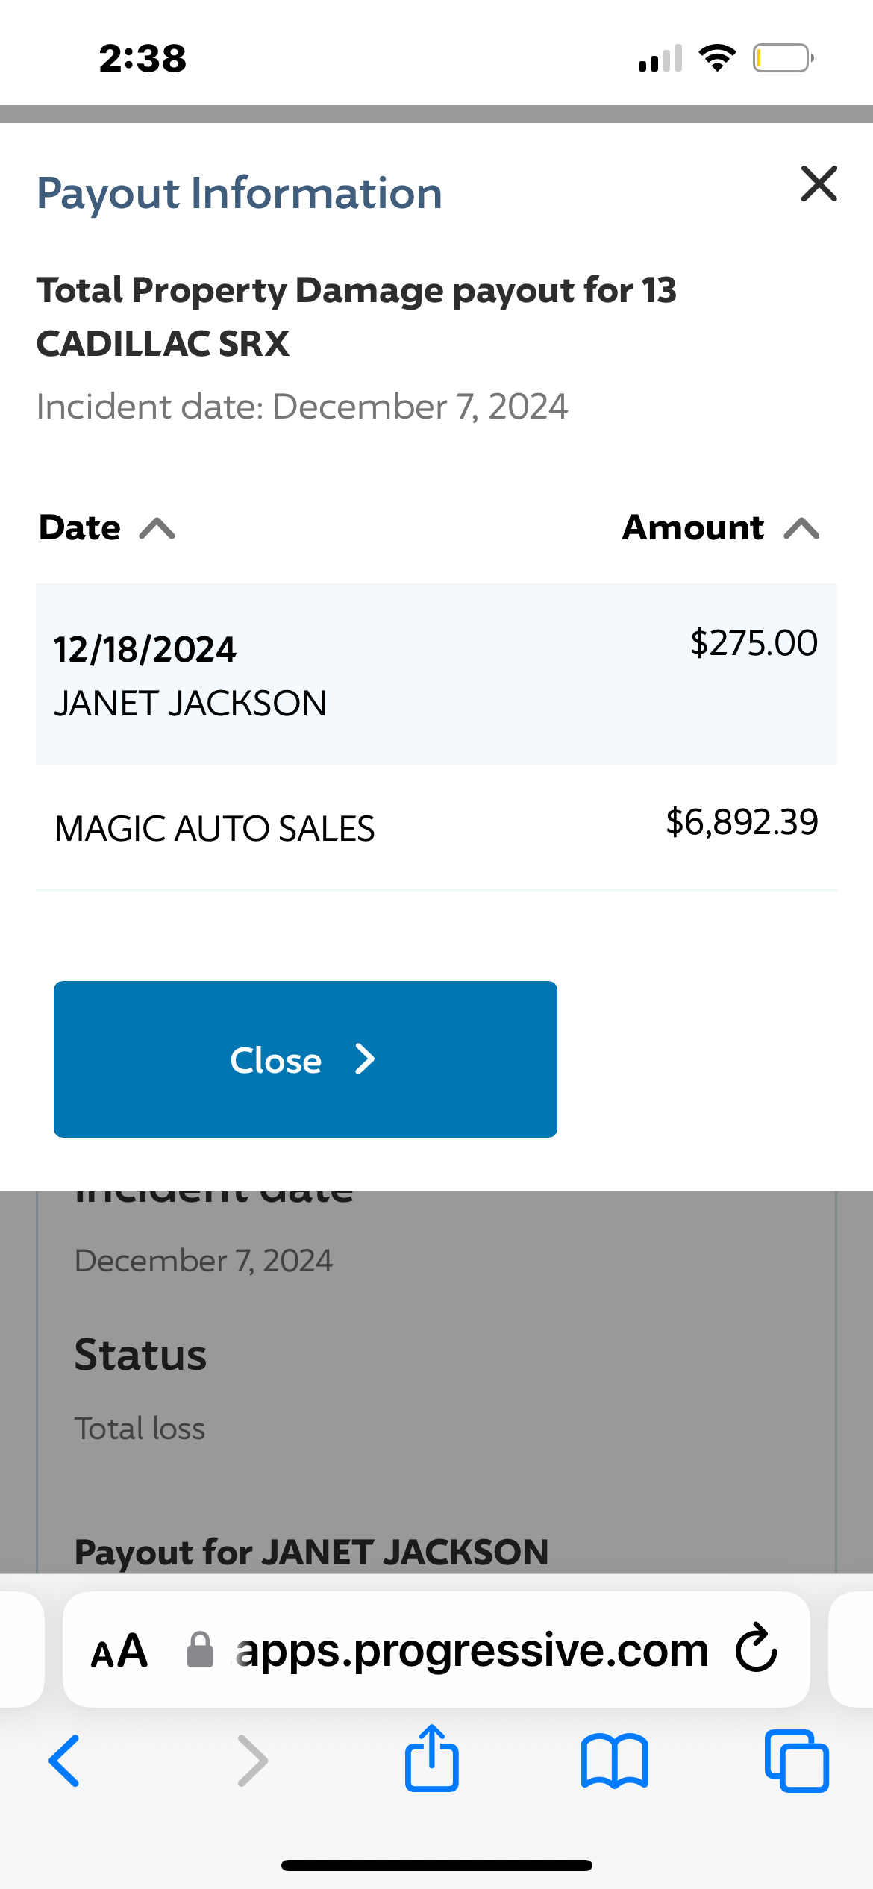Open the Safari share sheet icon
The height and width of the screenshot is (1889, 873).
tap(431, 1759)
